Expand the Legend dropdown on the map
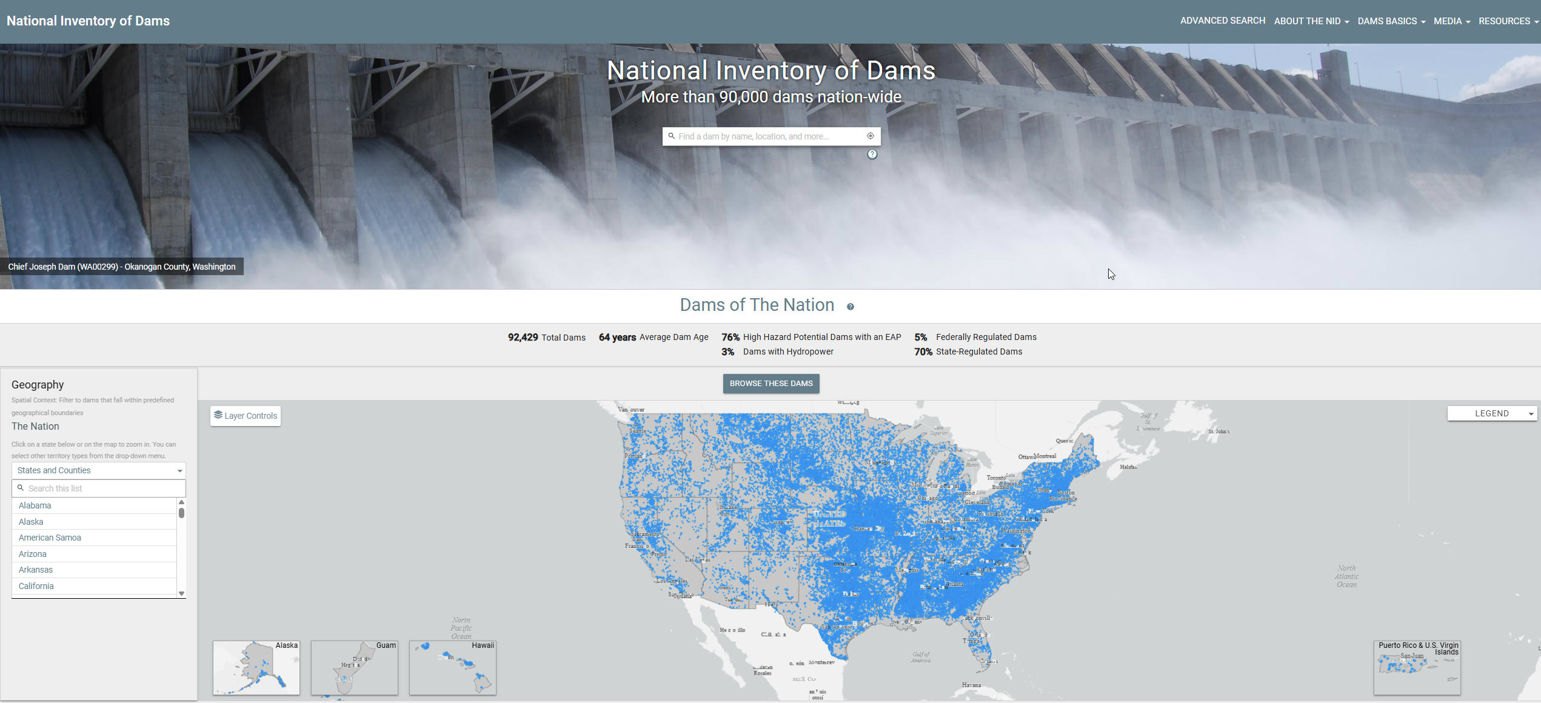1541x703 pixels. click(1492, 413)
